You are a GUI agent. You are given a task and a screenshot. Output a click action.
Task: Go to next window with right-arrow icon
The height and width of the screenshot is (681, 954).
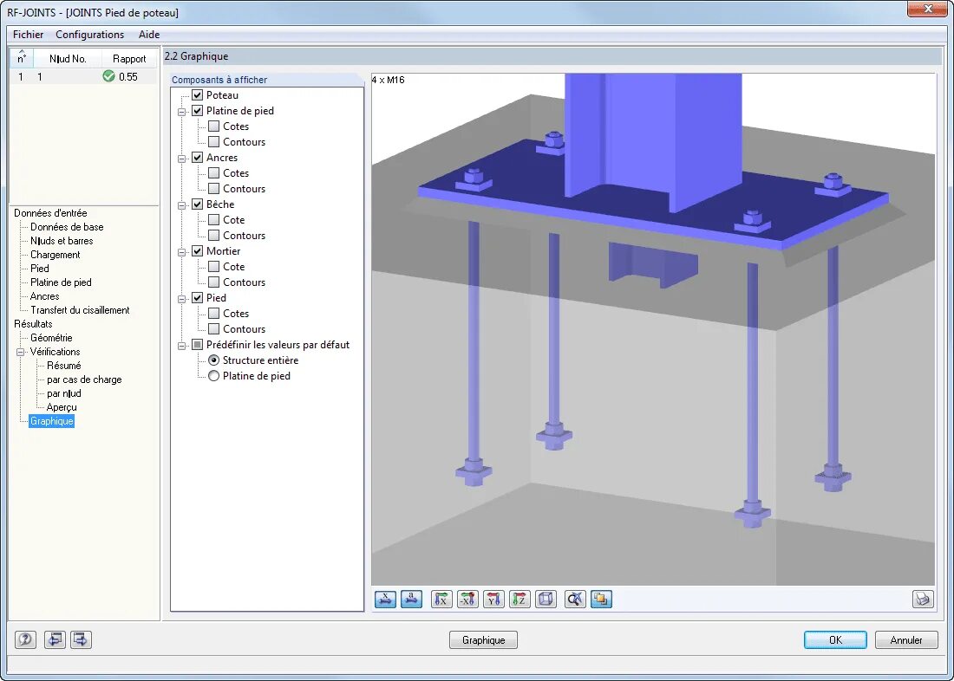coord(81,639)
